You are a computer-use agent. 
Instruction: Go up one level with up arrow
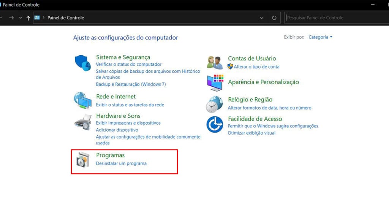click(x=28, y=18)
